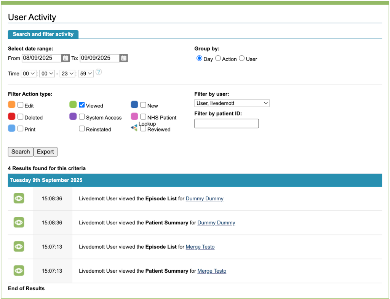
Task: Click the time range help question mark icon
Action: coord(99,72)
